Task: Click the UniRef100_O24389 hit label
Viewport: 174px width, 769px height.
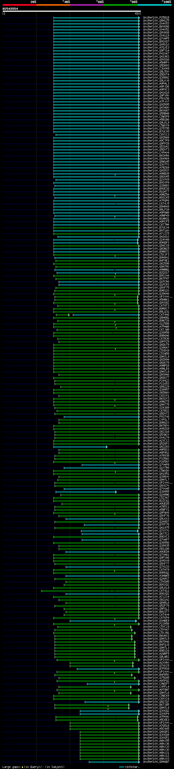Action: click(156, 408)
